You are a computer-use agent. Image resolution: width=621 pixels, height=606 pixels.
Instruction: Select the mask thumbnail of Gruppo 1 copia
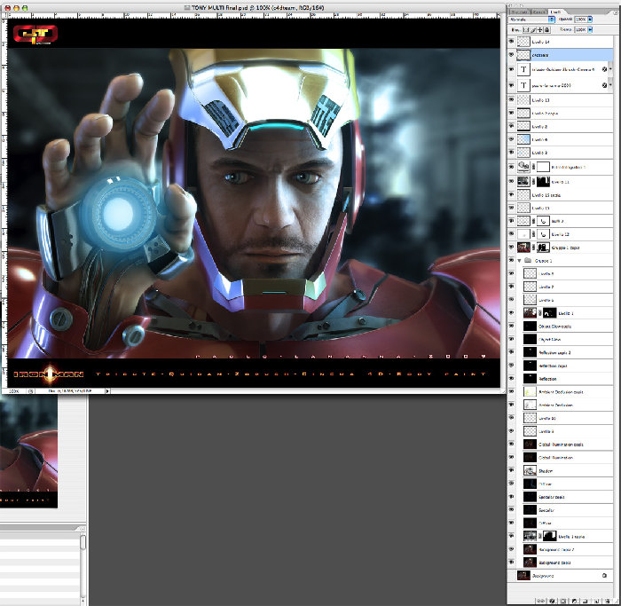[x=543, y=248]
